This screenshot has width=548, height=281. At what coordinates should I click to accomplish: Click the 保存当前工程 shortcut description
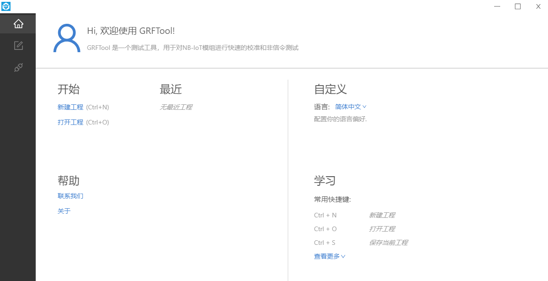[388, 243]
